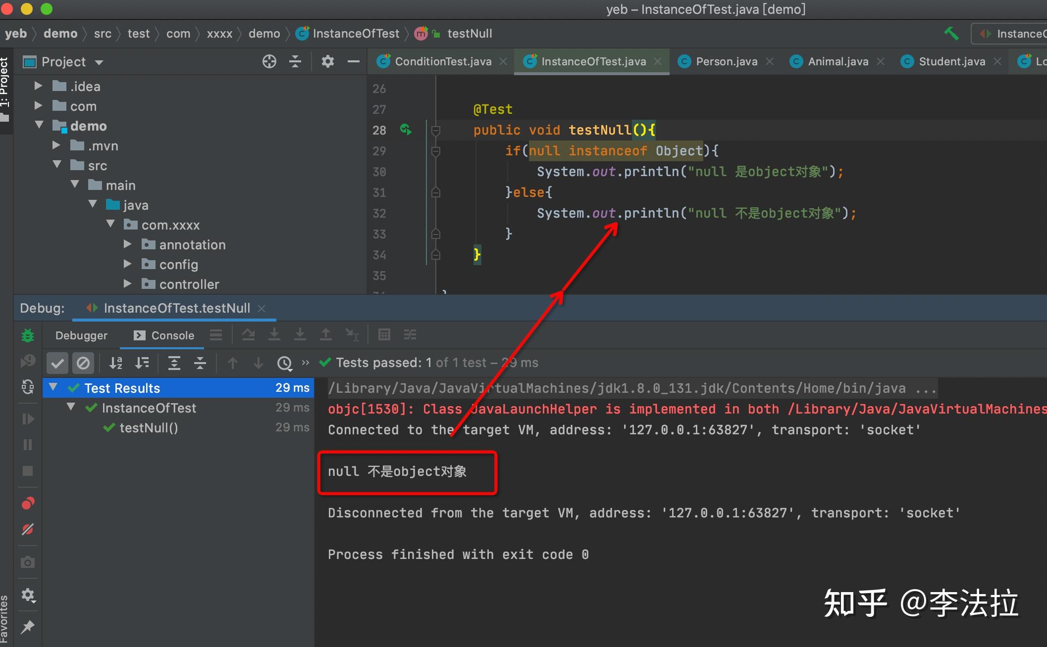Expand the .idea folder in Project tree
Viewport: 1047px width, 647px height.
38,86
